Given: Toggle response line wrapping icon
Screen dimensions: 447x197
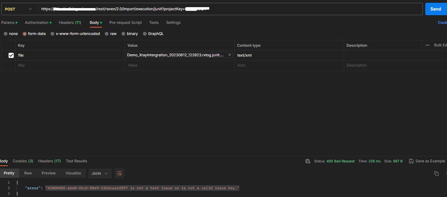Looking at the screenshot, I should 120,173.
